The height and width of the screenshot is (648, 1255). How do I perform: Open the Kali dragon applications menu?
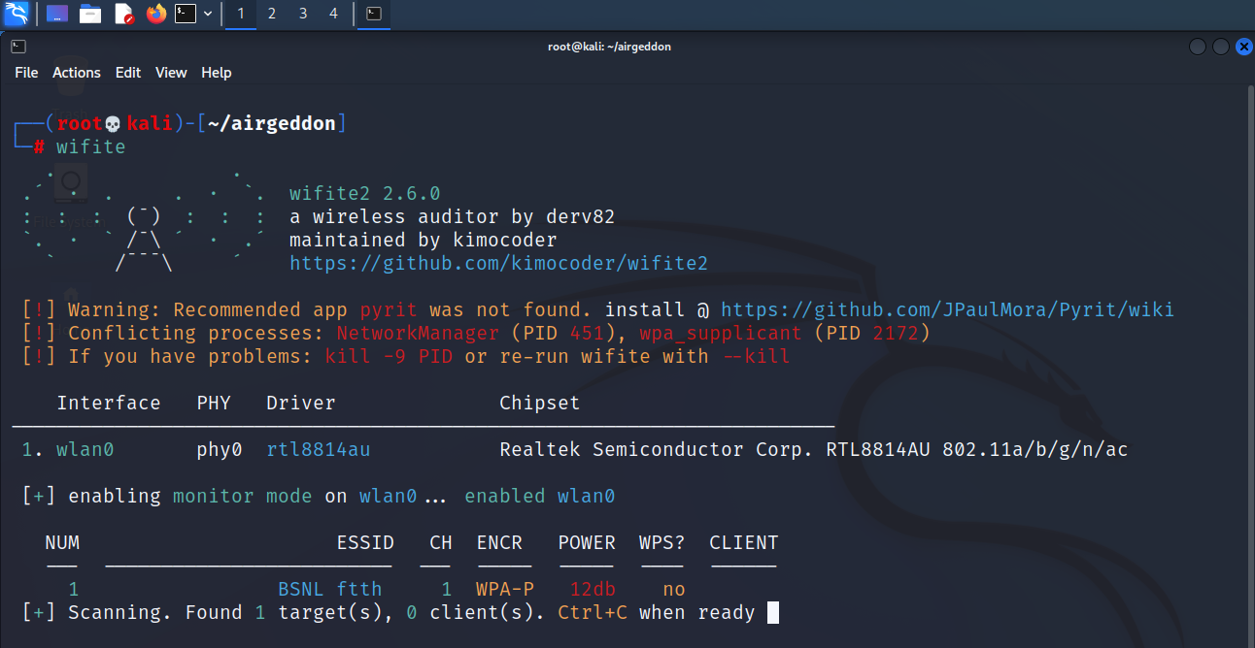coord(17,14)
